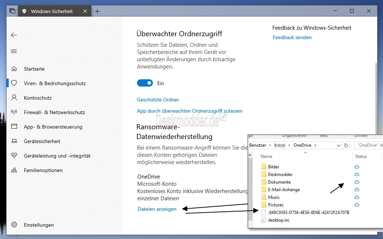
Task: Open Kontoschutz section
Action: 38,98
